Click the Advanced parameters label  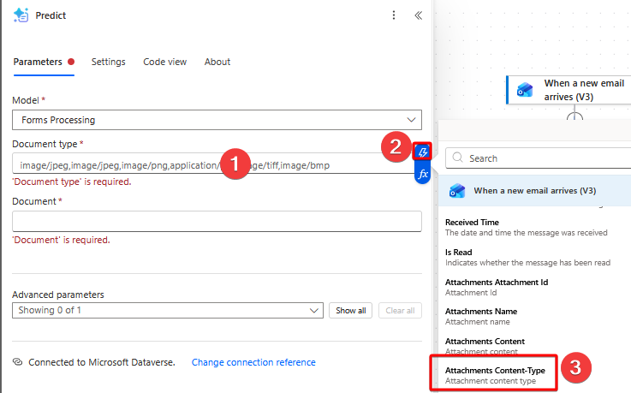pos(58,295)
